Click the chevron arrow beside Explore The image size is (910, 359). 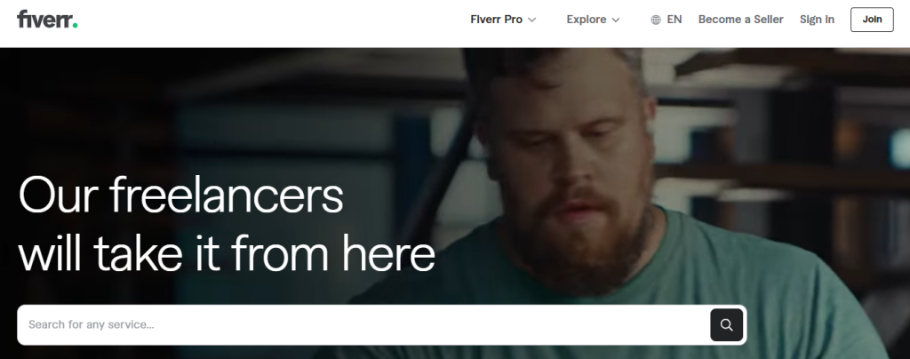pos(616,20)
